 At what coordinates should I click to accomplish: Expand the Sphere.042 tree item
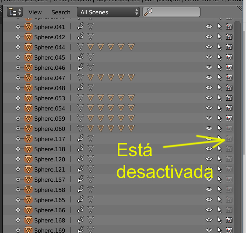coord(18,37)
